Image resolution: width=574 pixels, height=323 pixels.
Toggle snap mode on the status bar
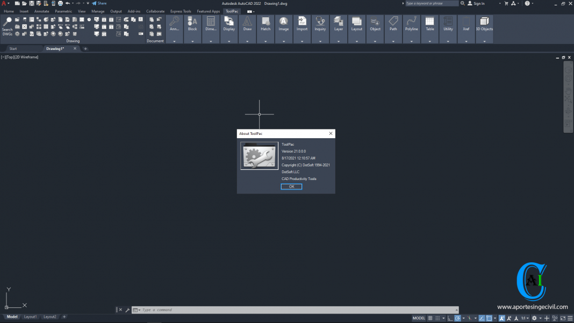point(438,318)
